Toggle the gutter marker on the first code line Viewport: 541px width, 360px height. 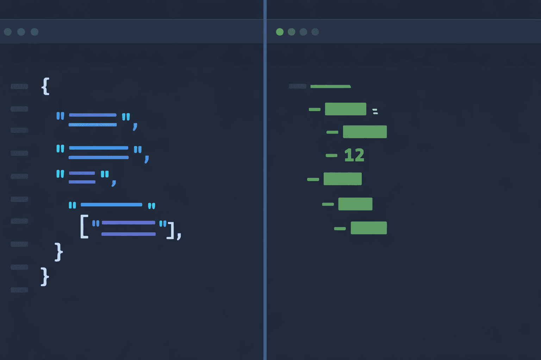point(19,86)
